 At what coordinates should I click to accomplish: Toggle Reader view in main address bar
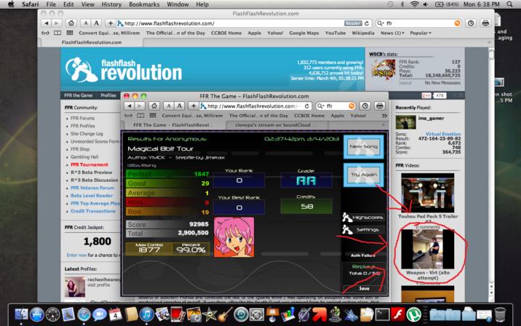353,23
